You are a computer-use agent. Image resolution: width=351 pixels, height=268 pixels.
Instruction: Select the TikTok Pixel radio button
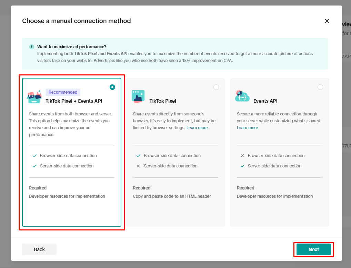pos(216,87)
